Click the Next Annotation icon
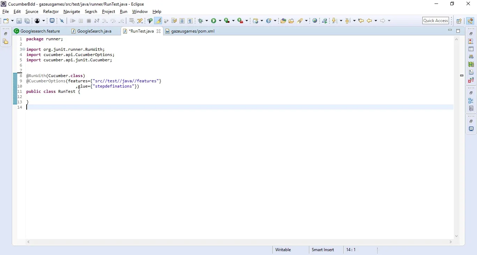Image resolution: width=477 pixels, height=255 pixels. pyautogui.click(x=334, y=21)
